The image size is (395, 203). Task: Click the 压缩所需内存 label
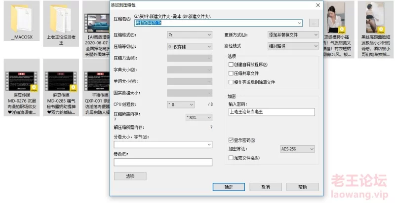click(x=127, y=114)
